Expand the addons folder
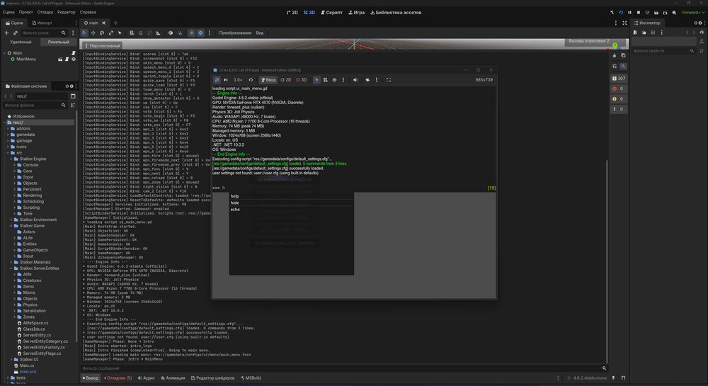Screen dimensions: 708x386 coord(8,129)
